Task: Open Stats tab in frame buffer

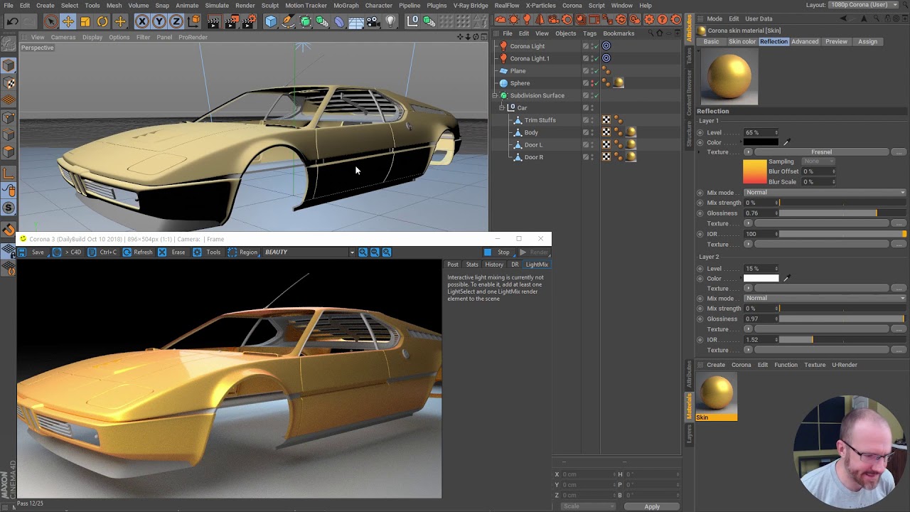Action: click(472, 265)
